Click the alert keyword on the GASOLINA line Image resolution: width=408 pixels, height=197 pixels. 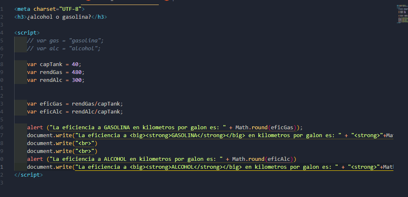[35, 128]
